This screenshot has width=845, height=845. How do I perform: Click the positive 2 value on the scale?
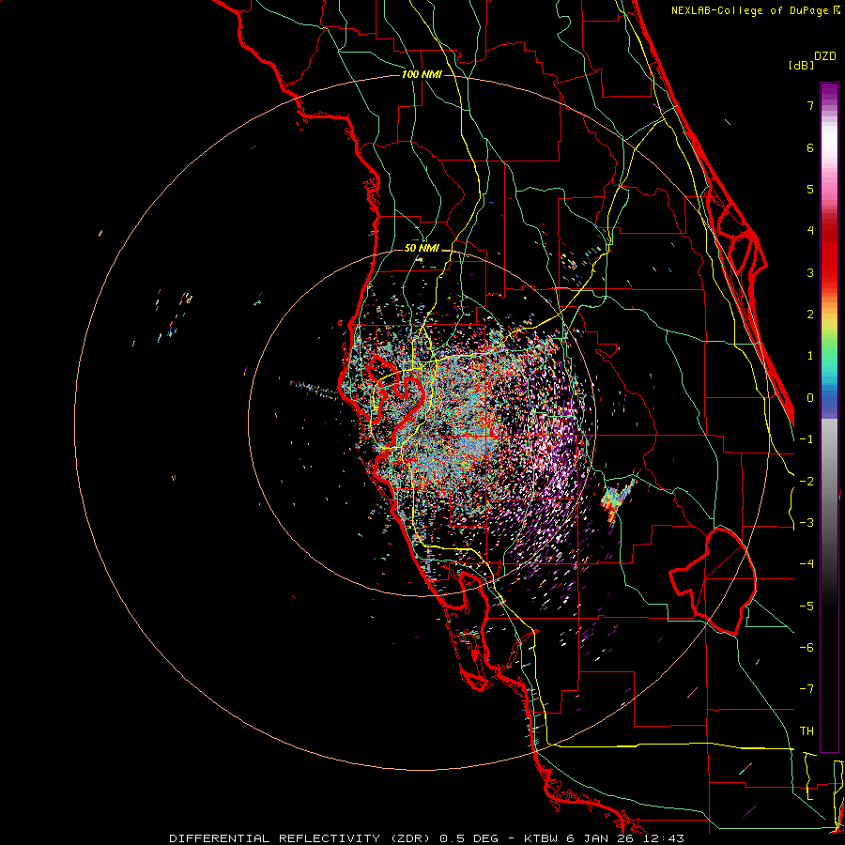pos(810,315)
